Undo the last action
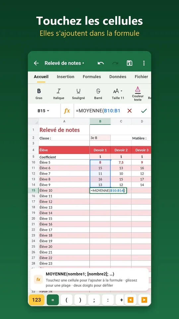The height and width of the screenshot is (319, 179). pyautogui.click(x=101, y=63)
